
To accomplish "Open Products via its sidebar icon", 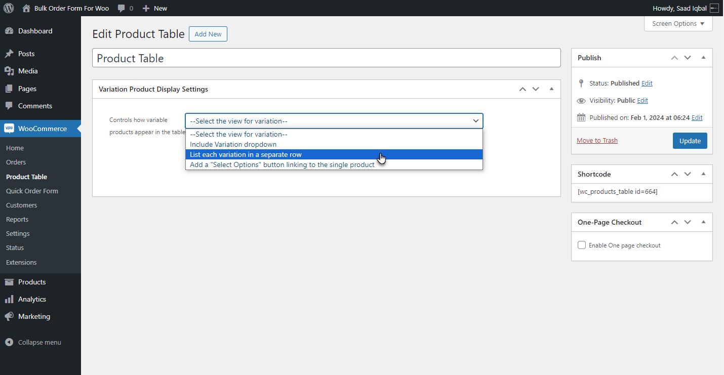I will tap(9, 282).
